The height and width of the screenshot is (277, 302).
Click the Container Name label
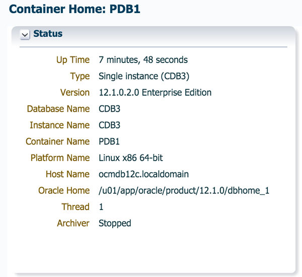[x=57, y=142]
